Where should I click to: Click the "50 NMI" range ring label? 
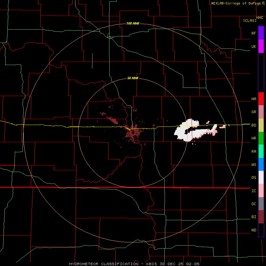coord(133,78)
